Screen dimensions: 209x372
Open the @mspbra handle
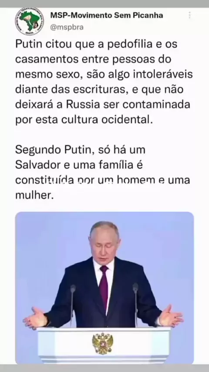tap(67, 27)
